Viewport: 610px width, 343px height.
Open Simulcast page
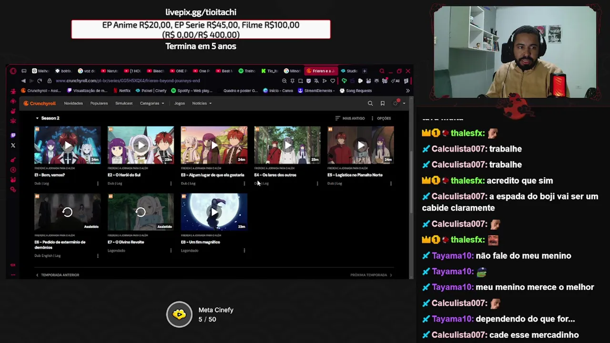[x=124, y=103]
